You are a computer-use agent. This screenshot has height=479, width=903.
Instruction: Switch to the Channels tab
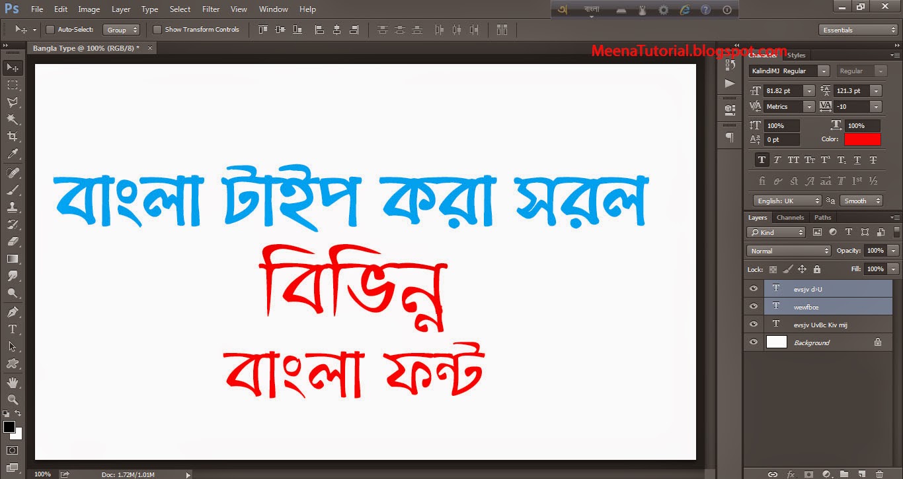[x=790, y=217]
